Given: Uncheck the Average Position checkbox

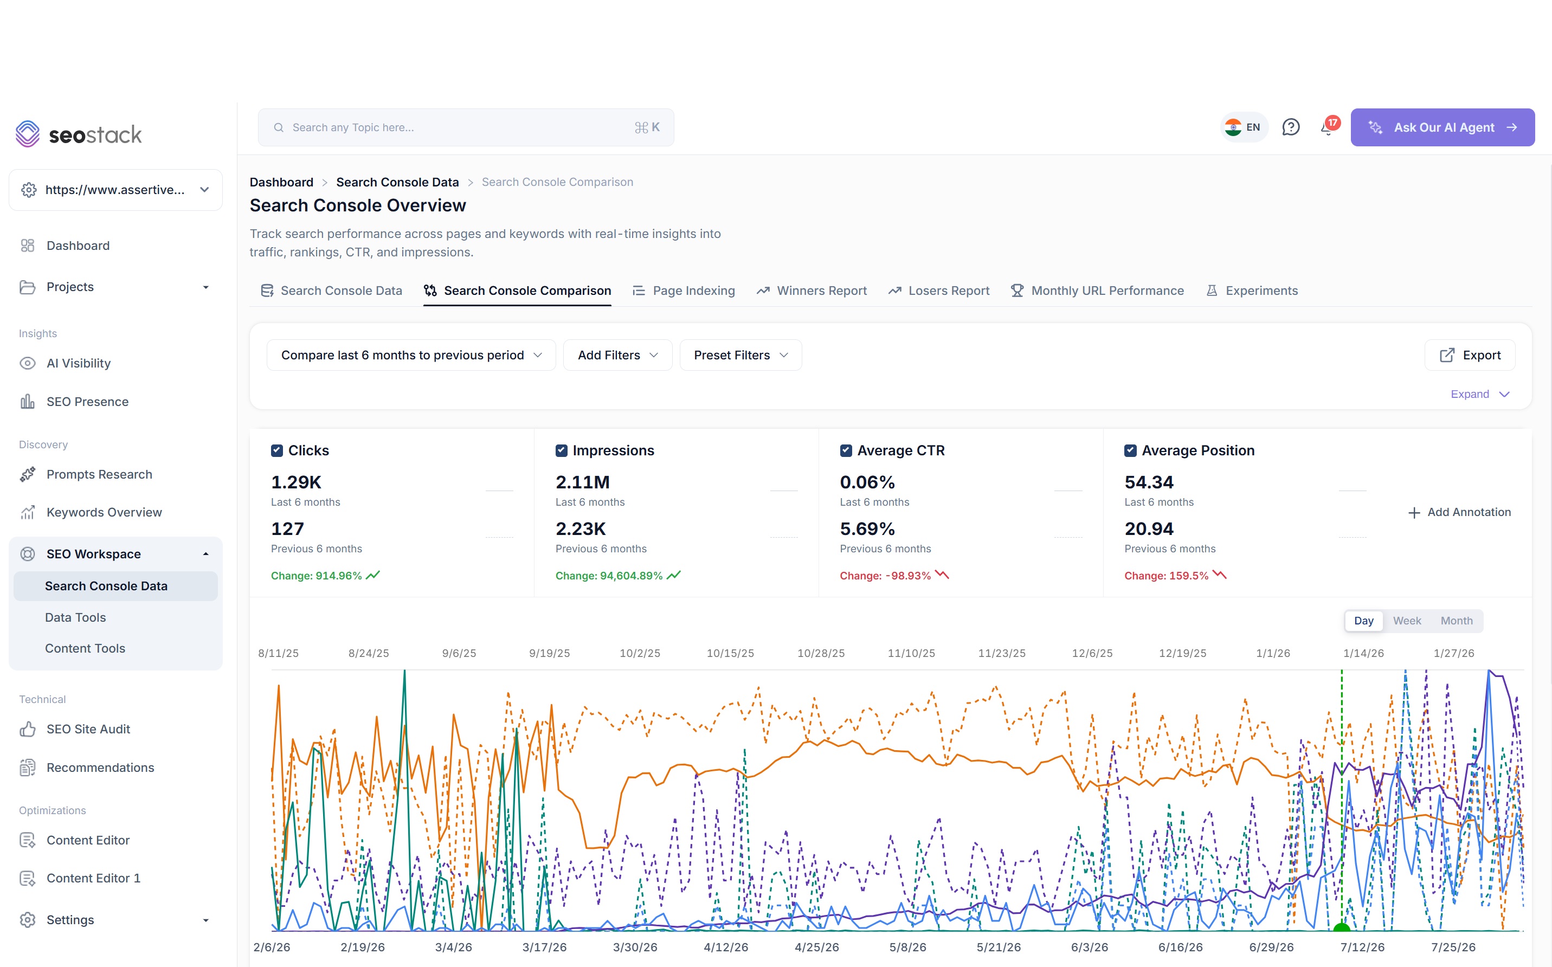Looking at the screenshot, I should pos(1131,450).
